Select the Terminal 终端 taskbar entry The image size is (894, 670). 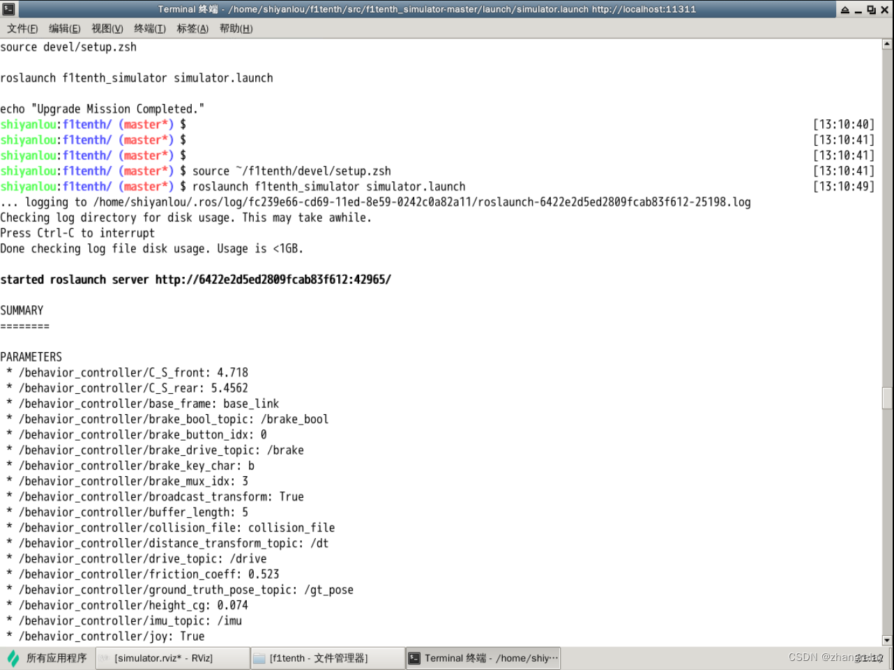click(483, 657)
